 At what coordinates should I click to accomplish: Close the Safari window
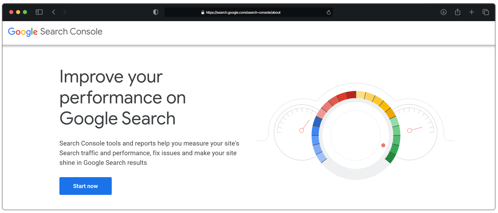pyautogui.click(x=11, y=12)
